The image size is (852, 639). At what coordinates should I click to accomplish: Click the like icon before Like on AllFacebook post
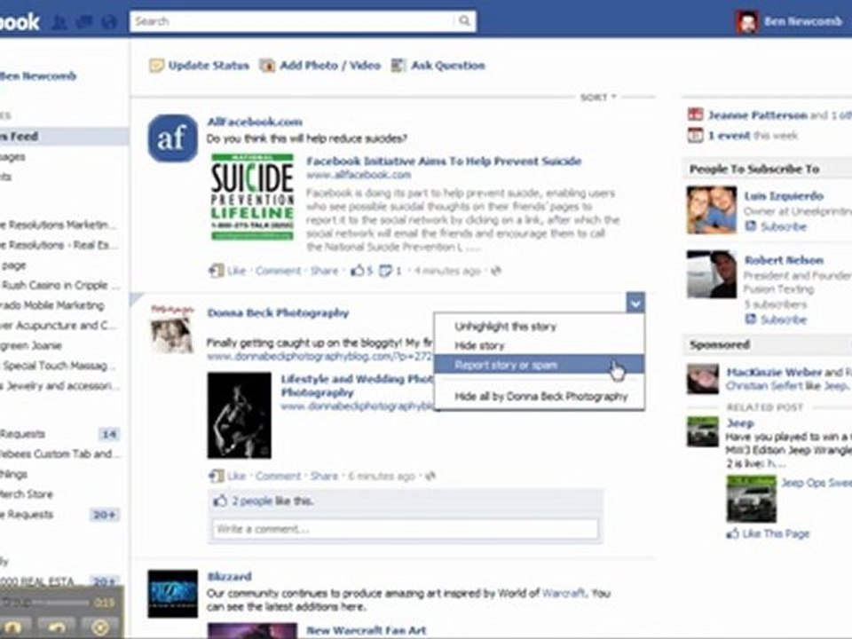click(217, 270)
